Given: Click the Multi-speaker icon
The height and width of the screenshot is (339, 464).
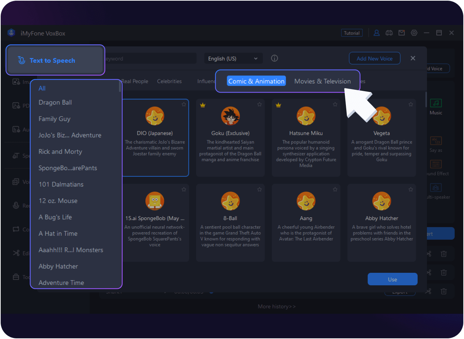Looking at the screenshot, I should (436, 188).
